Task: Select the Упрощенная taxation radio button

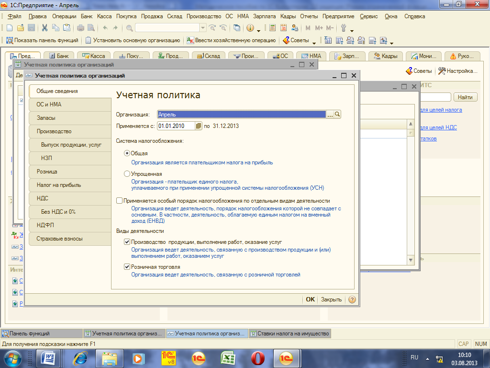Action: pos(127,173)
